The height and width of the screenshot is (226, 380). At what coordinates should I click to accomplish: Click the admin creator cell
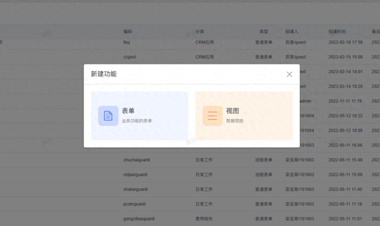click(305, 101)
